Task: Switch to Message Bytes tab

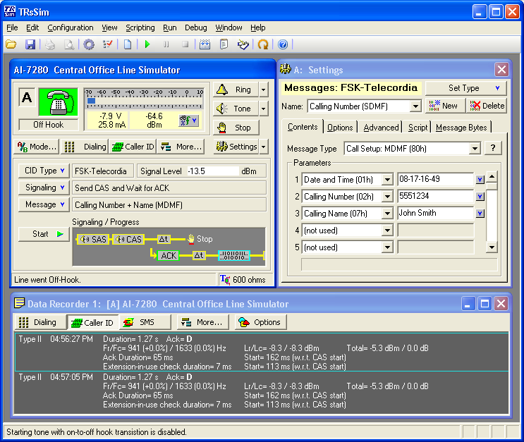Action: (461, 128)
